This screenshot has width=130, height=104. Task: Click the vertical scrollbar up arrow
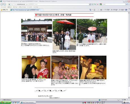(x=129, y=13)
